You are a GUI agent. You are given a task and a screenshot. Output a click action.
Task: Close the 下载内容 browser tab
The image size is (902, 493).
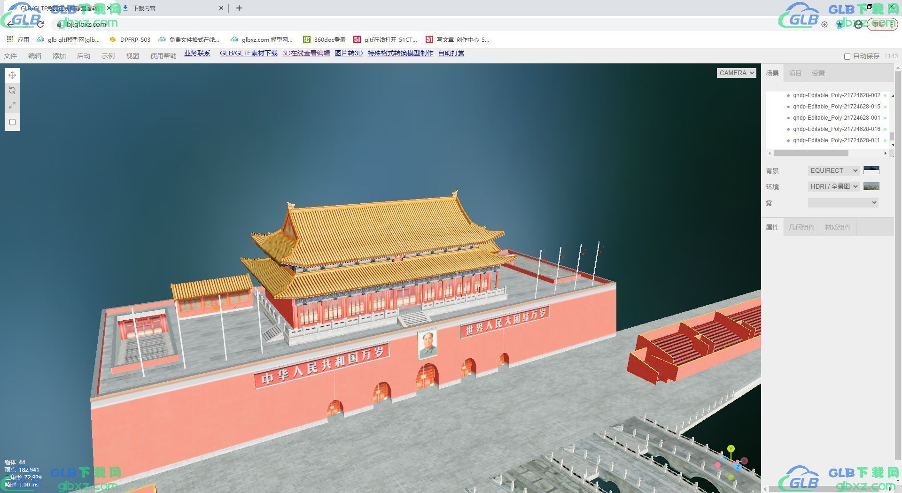click(222, 8)
